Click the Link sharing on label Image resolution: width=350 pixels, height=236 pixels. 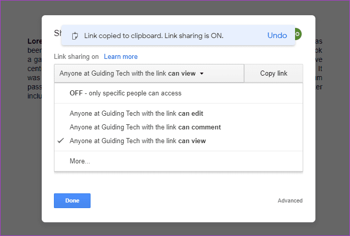76,56
